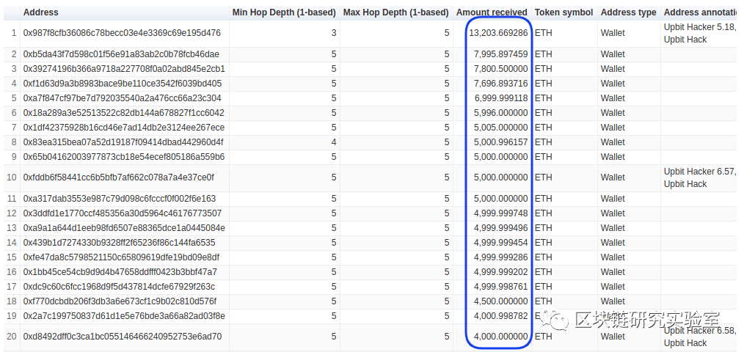Click Min Hop Depth value 4 in row 8
The width and height of the screenshot is (744, 352).
[334, 142]
